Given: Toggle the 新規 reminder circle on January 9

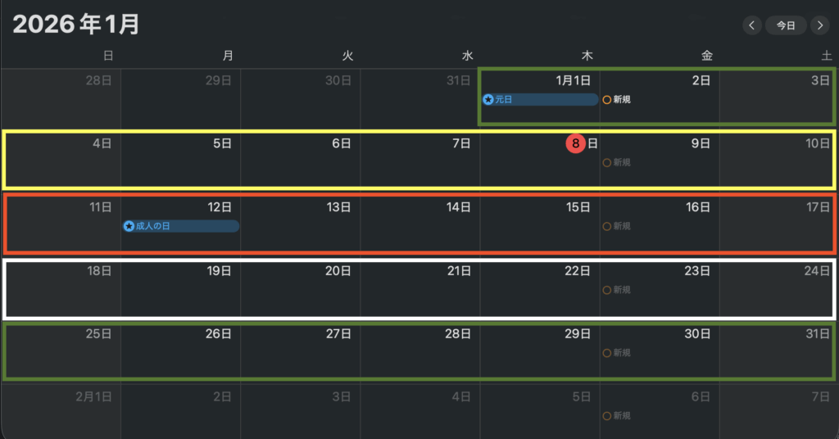Looking at the screenshot, I should click(606, 162).
